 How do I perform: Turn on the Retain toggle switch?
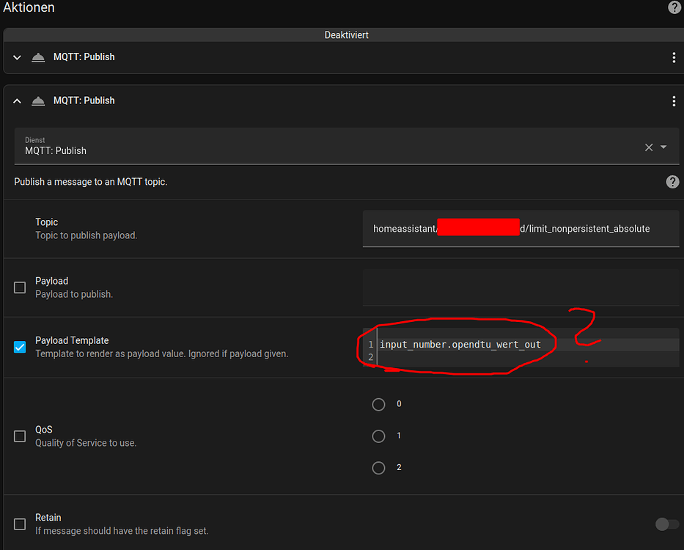[x=666, y=524]
